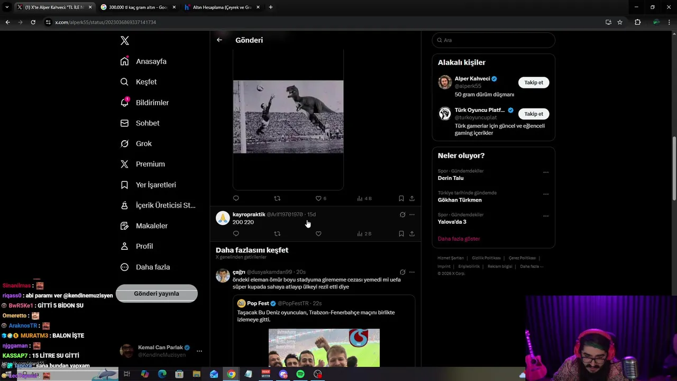Open more options on kayropraktik's comment
Viewport: 677px width, 381px height.
coord(412,214)
